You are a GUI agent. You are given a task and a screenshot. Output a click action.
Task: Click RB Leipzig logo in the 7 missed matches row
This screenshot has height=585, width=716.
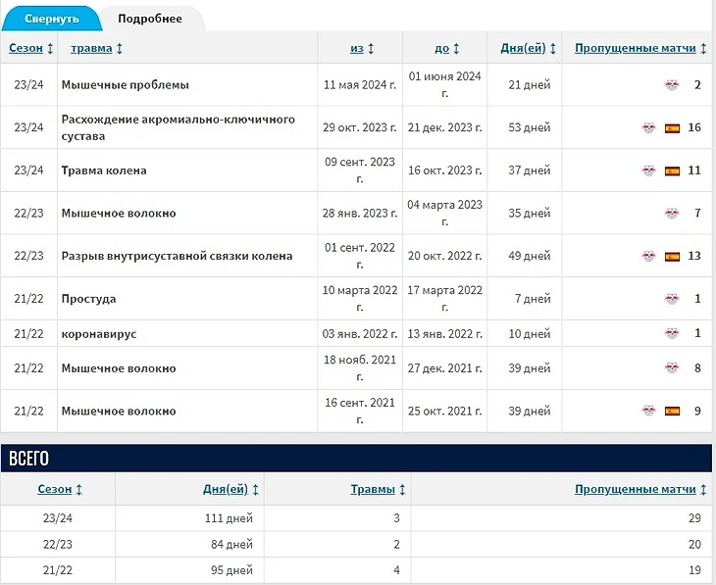coord(672,214)
